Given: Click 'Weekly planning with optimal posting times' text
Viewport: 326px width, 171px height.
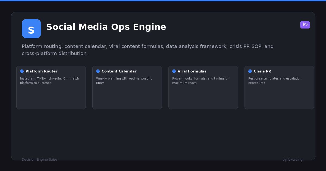Looking at the screenshot, I should pos(124,81).
